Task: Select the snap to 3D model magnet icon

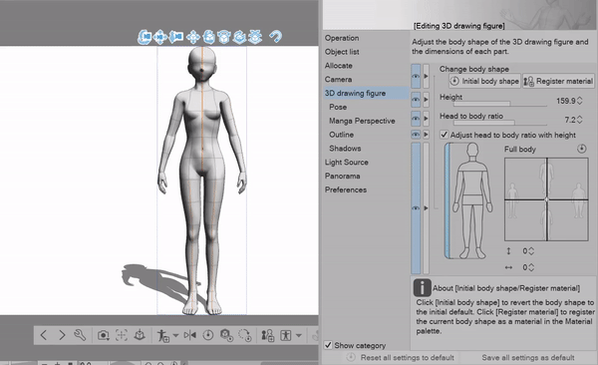Action: pyautogui.click(x=275, y=37)
